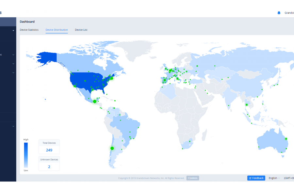Click the High-Low density legend gradient bar
This screenshot has height=189, width=294.
(x=26, y=155)
